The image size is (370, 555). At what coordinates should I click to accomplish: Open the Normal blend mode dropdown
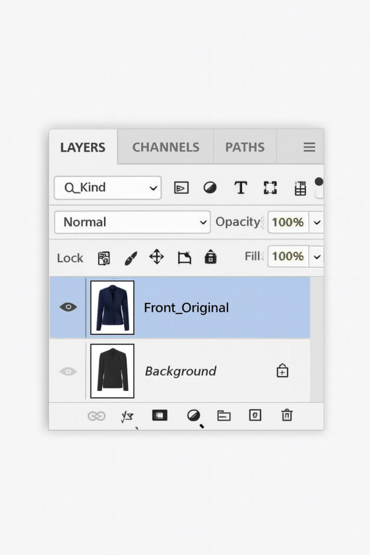pos(132,222)
